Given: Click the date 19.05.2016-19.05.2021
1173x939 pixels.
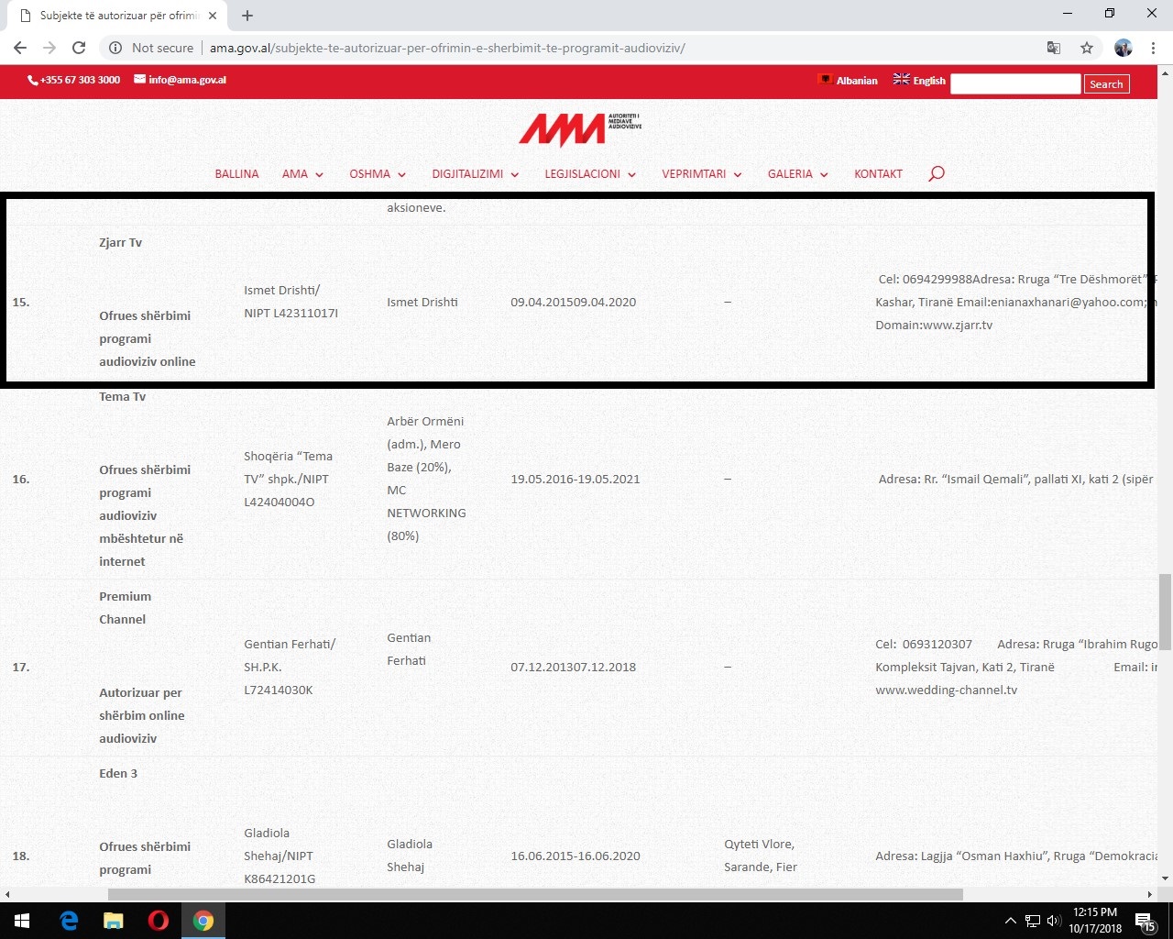Looking at the screenshot, I should pos(576,480).
